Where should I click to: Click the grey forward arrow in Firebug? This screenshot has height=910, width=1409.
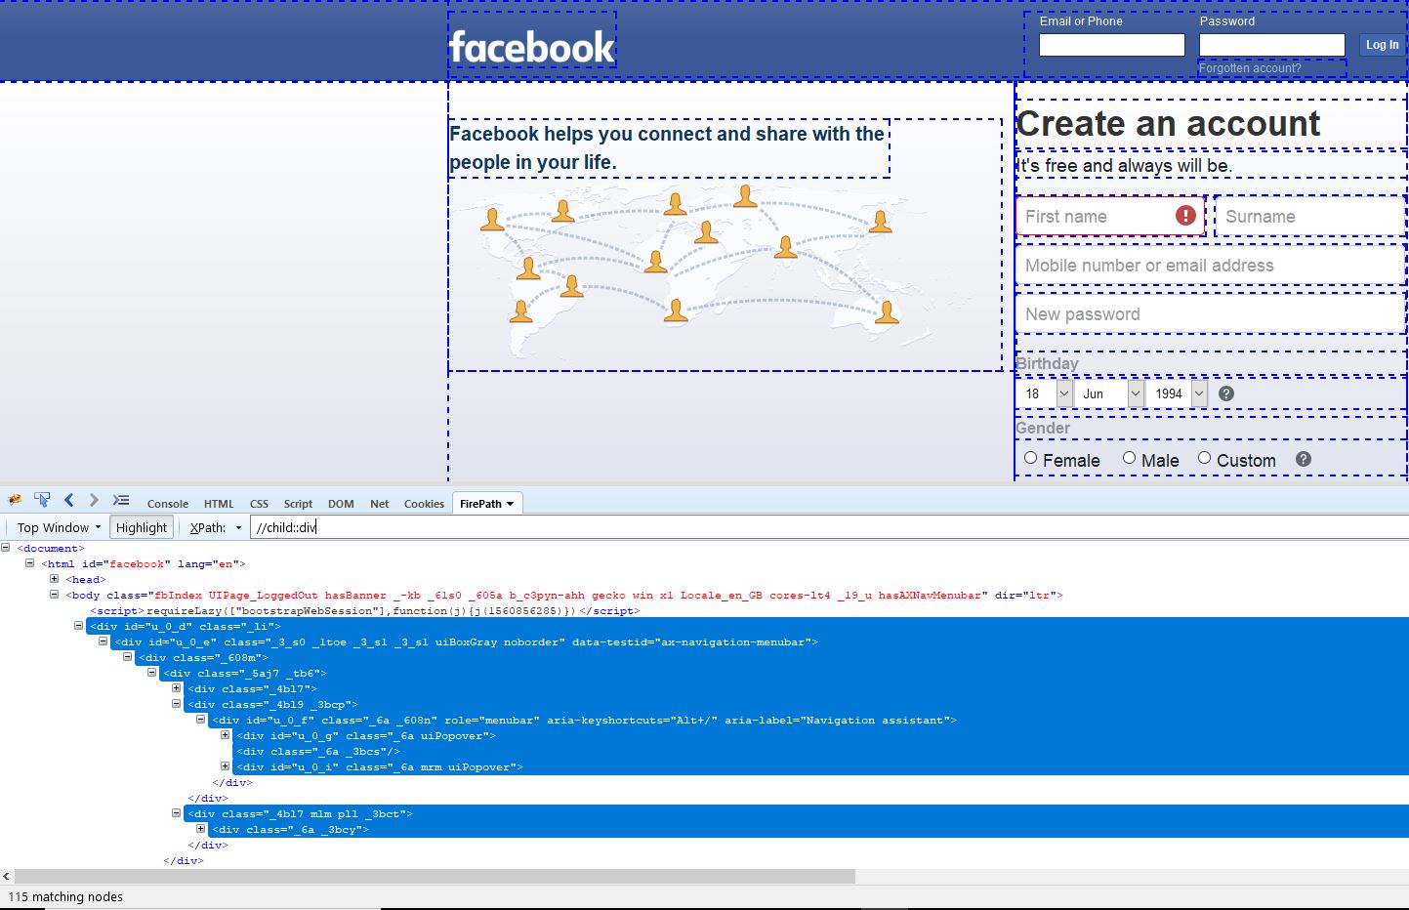coord(94,500)
